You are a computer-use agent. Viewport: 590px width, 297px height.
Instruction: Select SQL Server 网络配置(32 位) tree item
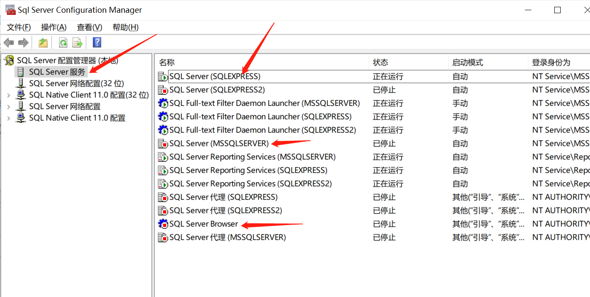[77, 83]
